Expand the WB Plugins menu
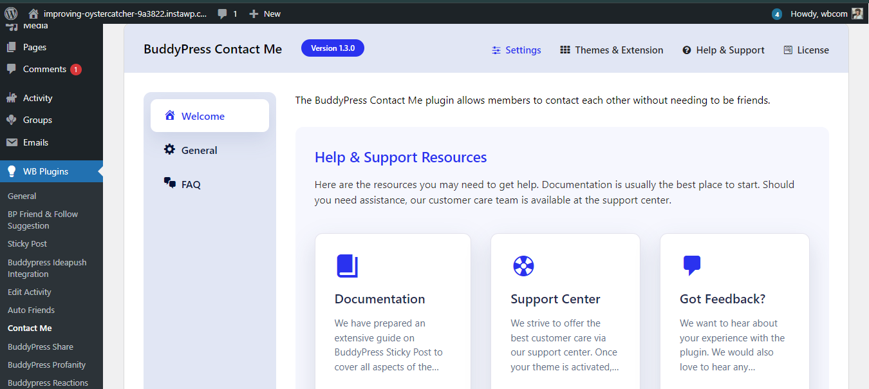 (45, 171)
